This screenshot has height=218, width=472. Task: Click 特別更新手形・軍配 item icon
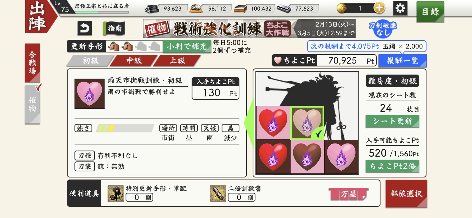(116, 194)
